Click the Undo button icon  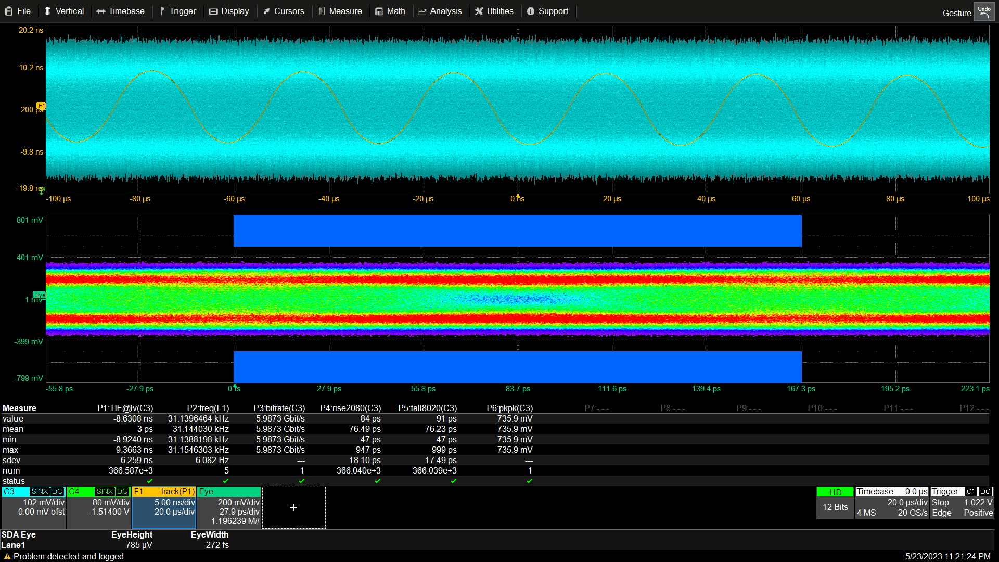click(x=984, y=12)
